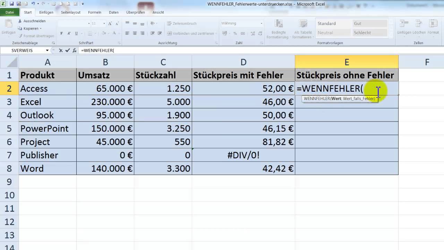Cancel the formula entry with X icon
444x250 pixels.
61,50
